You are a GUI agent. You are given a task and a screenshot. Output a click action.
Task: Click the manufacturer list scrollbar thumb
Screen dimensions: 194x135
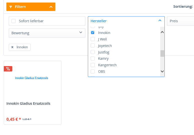coord(162,53)
